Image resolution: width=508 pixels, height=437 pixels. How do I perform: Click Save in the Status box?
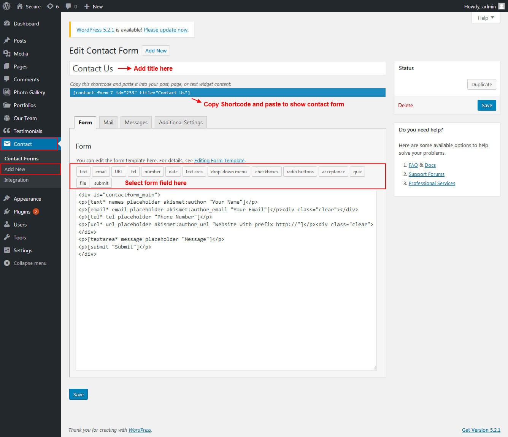[x=487, y=105]
